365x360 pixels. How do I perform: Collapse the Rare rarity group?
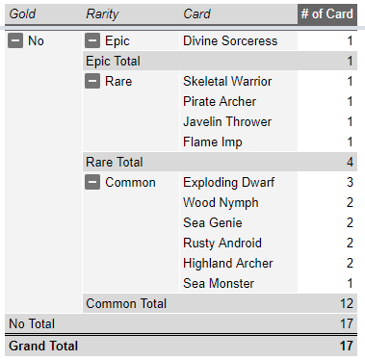tap(92, 81)
